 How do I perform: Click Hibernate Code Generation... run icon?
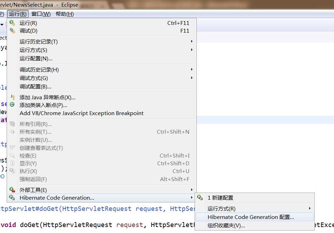coord(12,198)
